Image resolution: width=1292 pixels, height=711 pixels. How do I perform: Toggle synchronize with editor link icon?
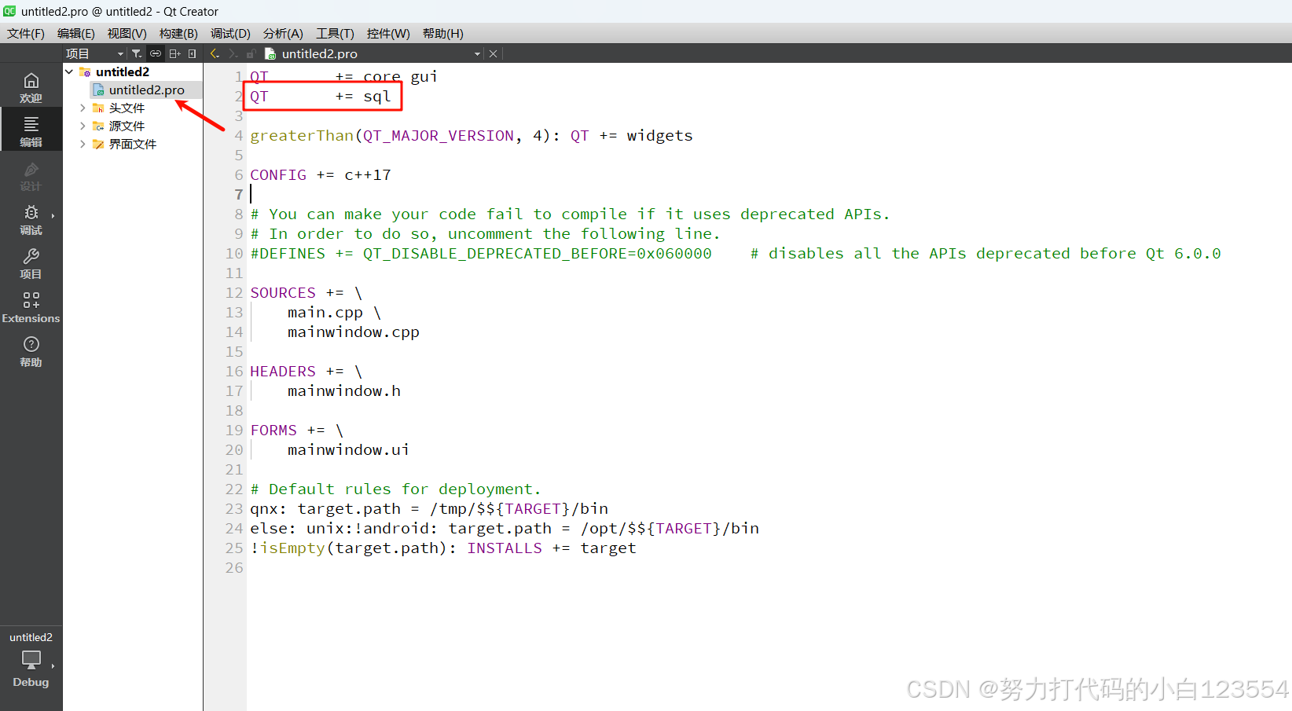[155, 53]
